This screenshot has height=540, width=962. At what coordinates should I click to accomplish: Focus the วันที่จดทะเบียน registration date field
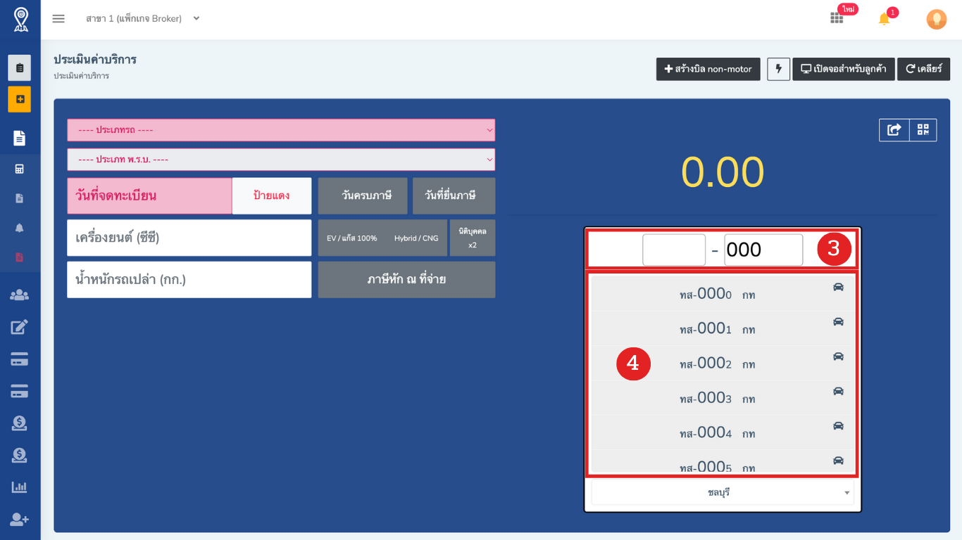(149, 195)
